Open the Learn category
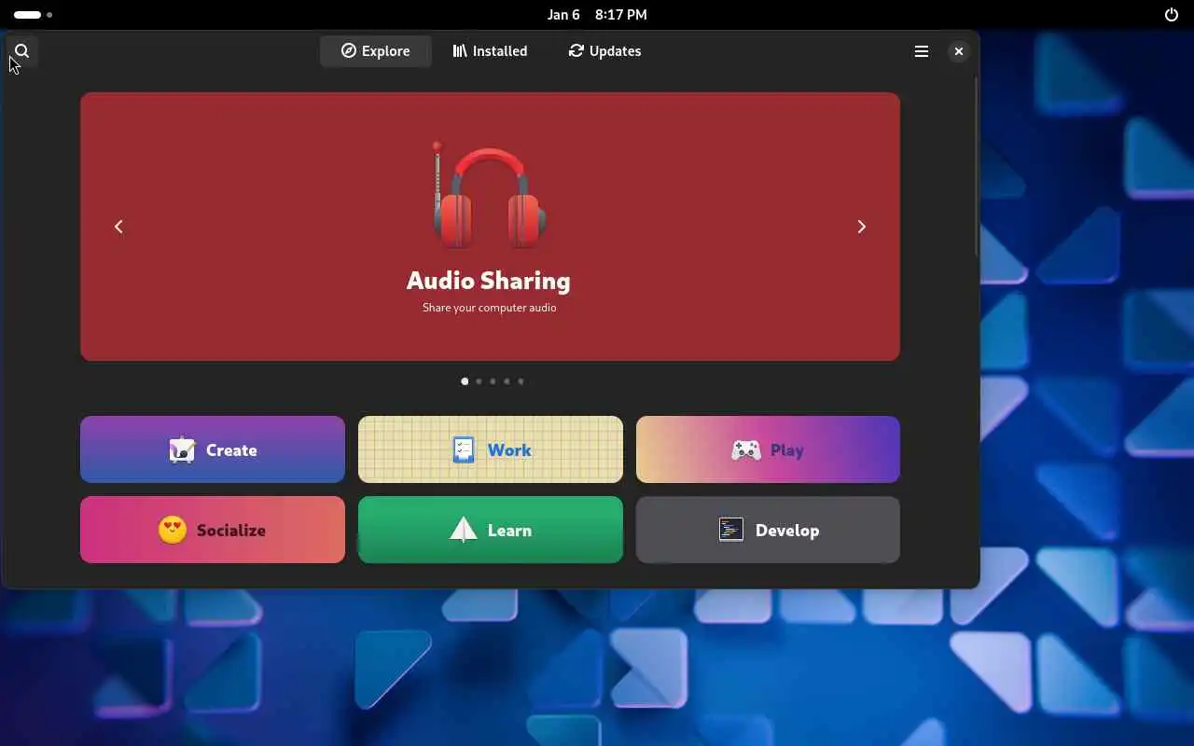This screenshot has height=746, width=1194. pyautogui.click(x=491, y=530)
